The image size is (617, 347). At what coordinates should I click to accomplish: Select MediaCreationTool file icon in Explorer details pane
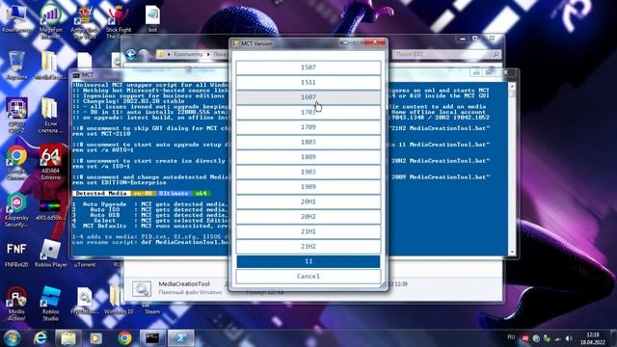coord(142,289)
